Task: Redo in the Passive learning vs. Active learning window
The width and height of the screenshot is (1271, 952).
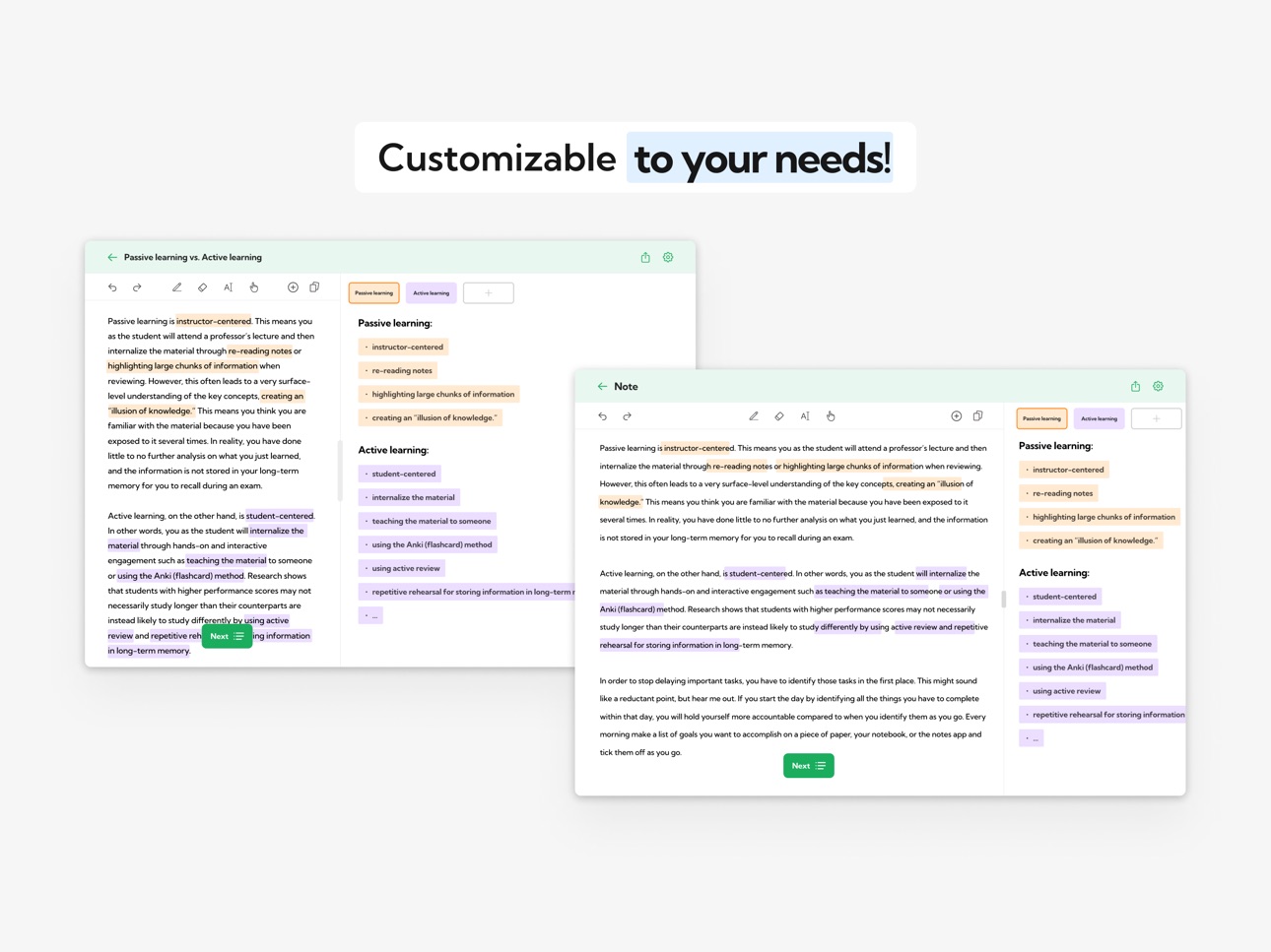Action: [x=137, y=287]
